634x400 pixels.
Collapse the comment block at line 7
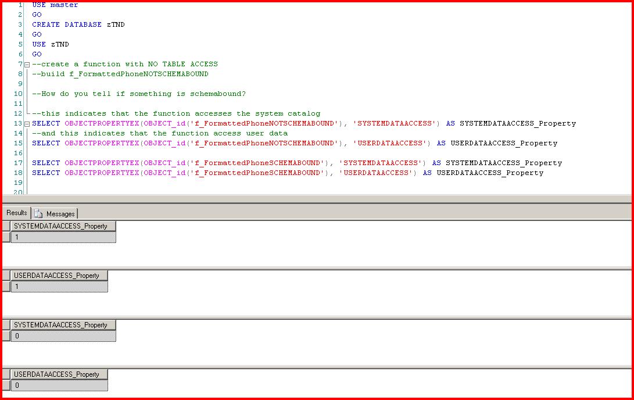[x=27, y=65]
